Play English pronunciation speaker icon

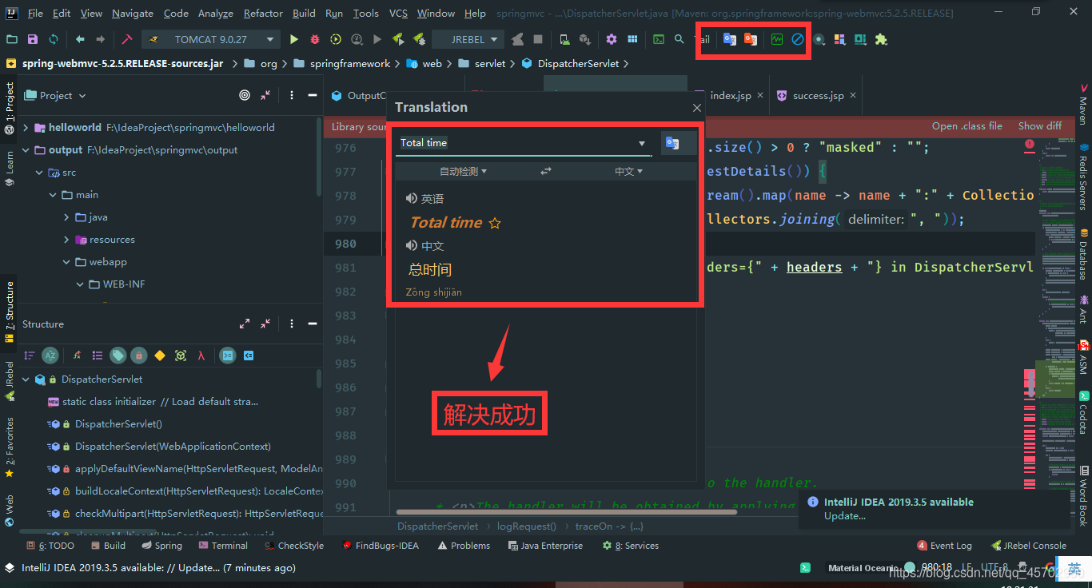coord(411,198)
